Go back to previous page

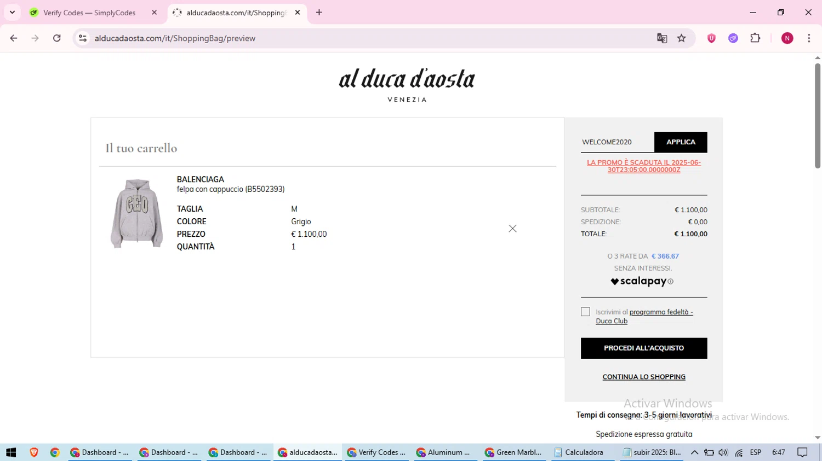pos(14,38)
